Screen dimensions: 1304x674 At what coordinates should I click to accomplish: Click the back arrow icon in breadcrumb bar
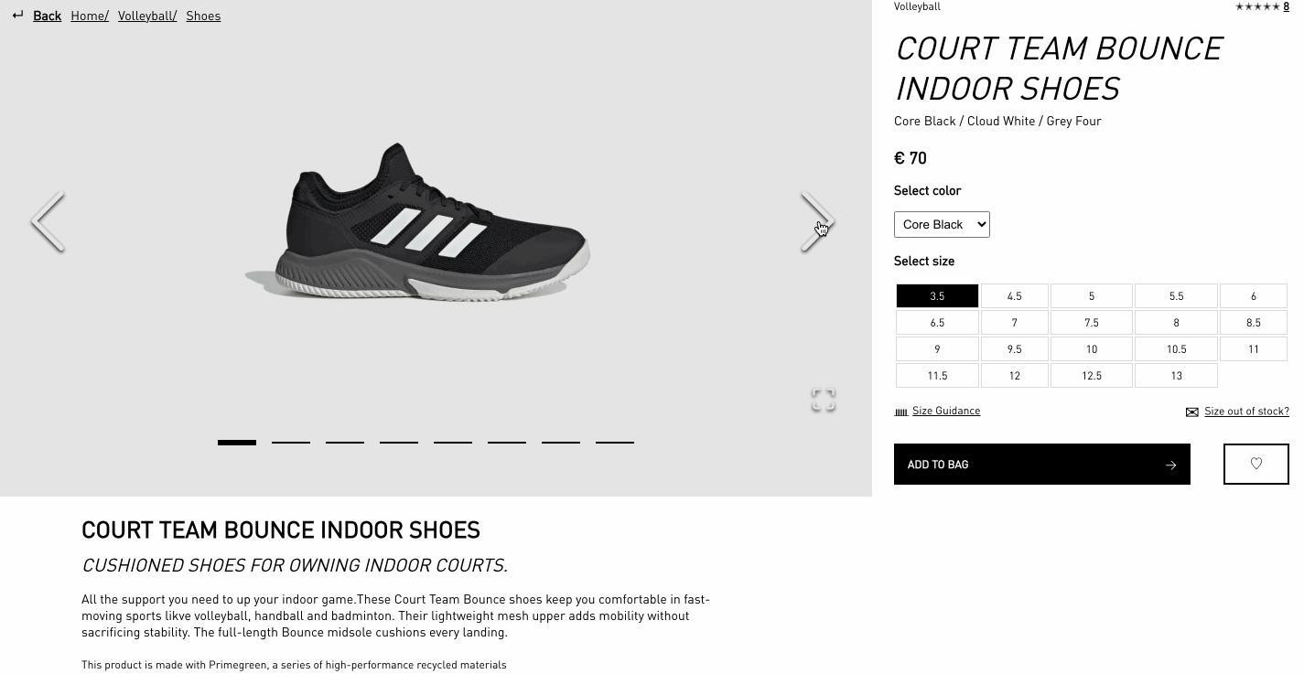point(18,15)
